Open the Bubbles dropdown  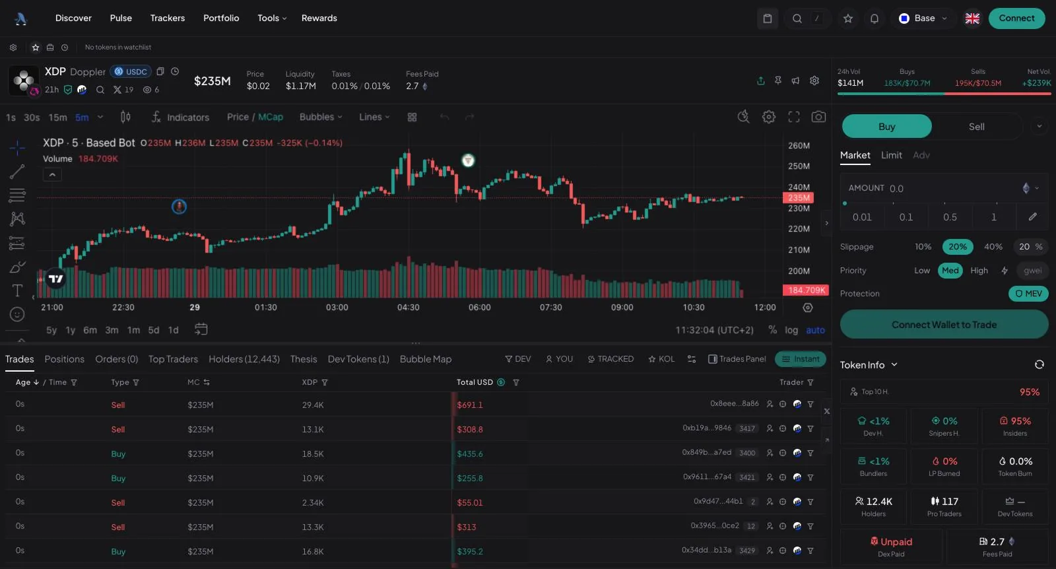tap(321, 117)
